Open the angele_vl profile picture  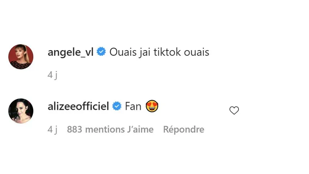coord(21,57)
